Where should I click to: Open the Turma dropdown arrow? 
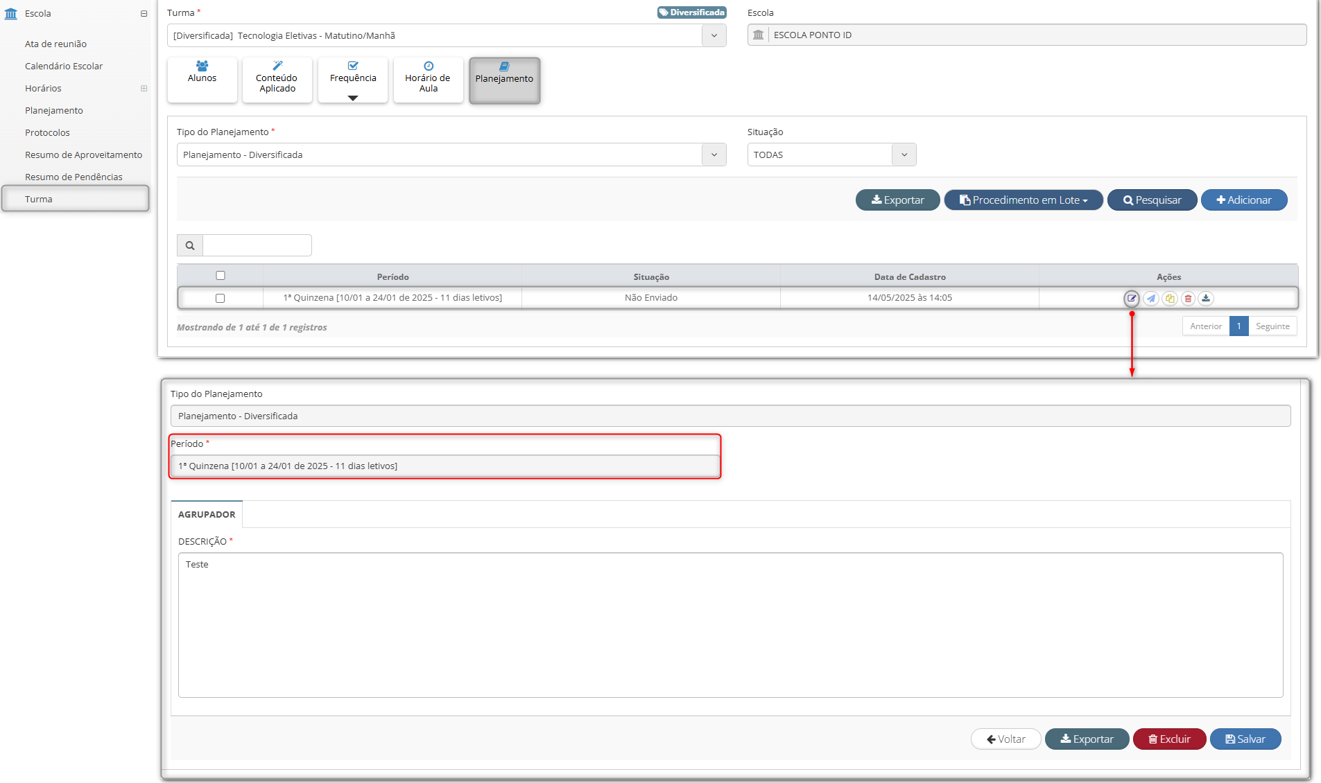[x=714, y=35]
